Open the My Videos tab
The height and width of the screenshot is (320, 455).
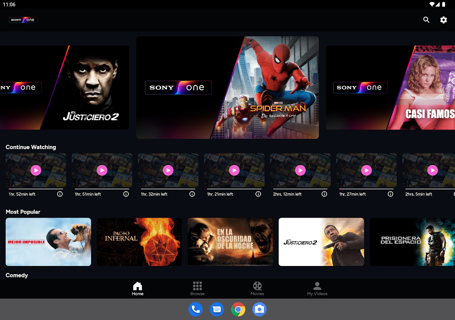click(317, 289)
